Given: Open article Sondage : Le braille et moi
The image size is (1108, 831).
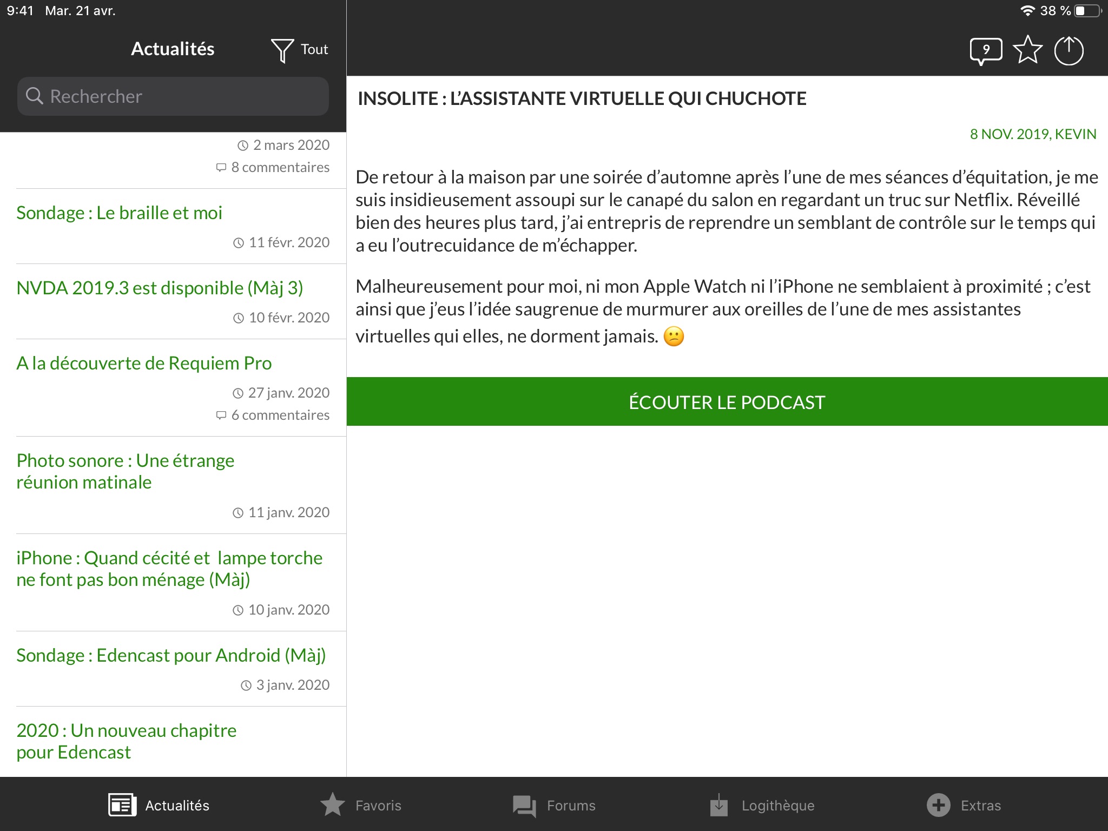Looking at the screenshot, I should [173, 227].
